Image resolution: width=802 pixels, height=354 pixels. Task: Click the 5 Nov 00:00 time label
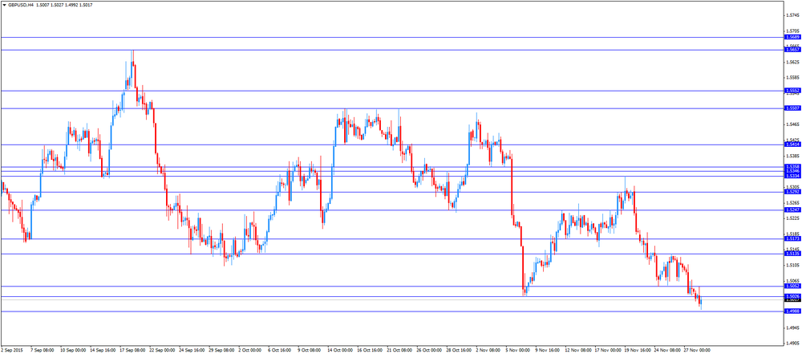pyautogui.click(x=516, y=351)
